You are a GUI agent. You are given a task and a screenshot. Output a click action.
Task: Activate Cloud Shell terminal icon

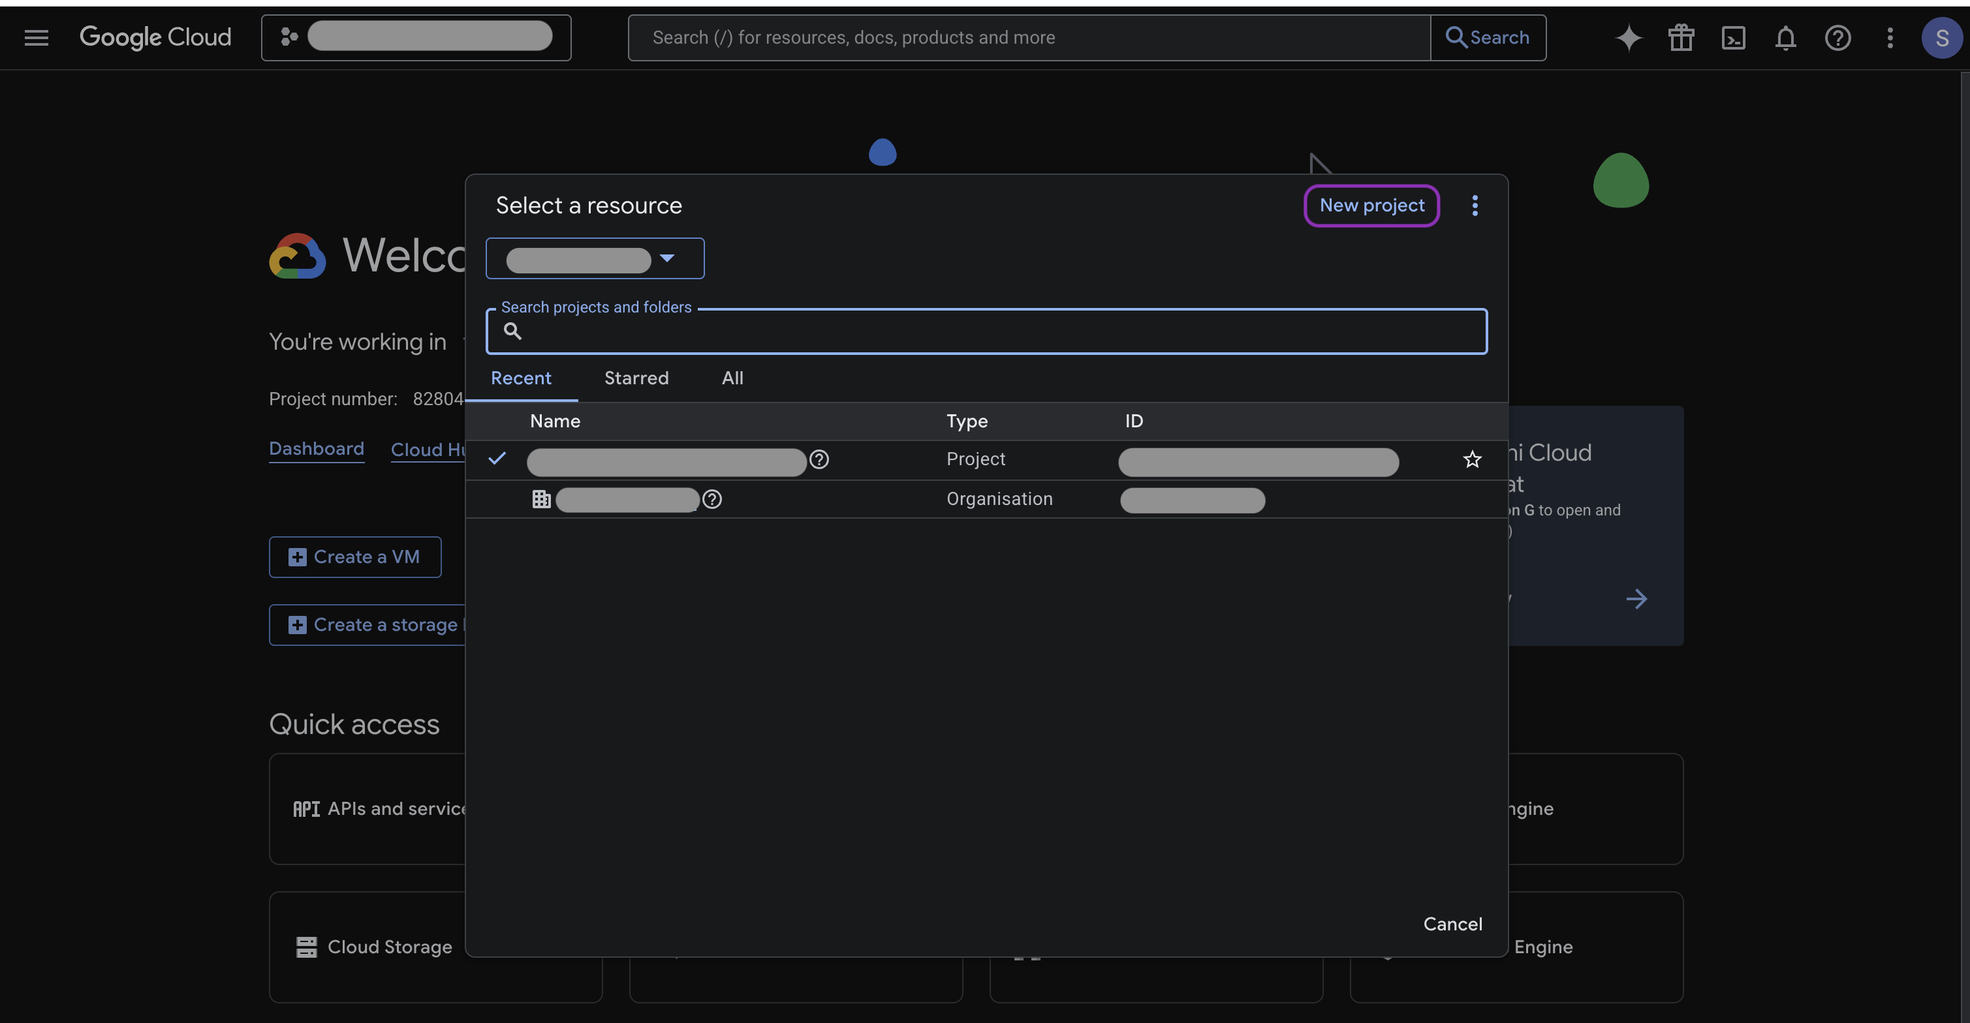tap(1733, 37)
